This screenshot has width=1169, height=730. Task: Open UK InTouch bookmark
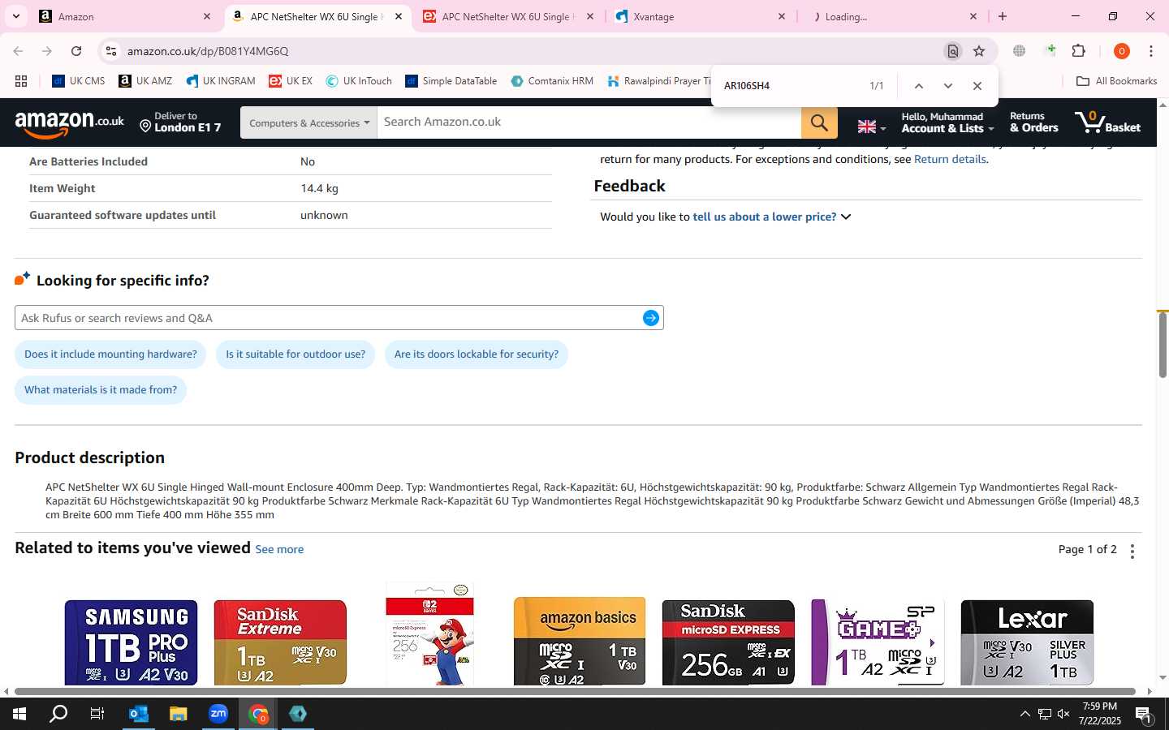359,81
